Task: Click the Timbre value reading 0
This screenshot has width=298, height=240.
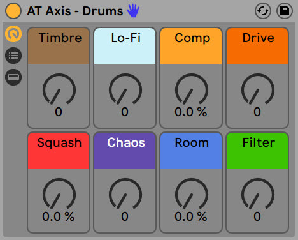Action: pyautogui.click(x=59, y=112)
